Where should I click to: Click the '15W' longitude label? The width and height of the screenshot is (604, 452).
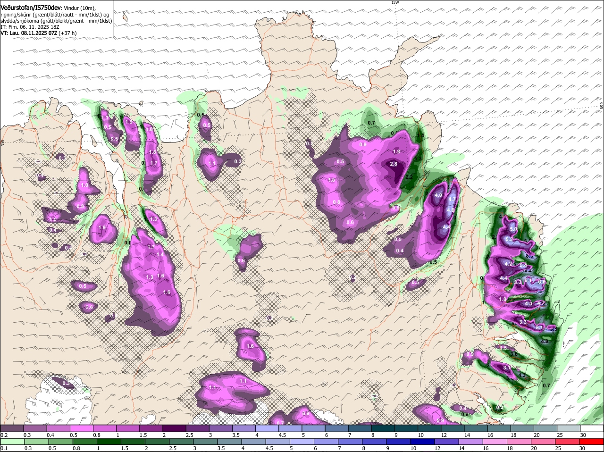pos(395,2)
